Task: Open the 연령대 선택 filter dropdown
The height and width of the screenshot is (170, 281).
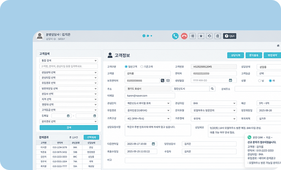Action: click(68, 105)
